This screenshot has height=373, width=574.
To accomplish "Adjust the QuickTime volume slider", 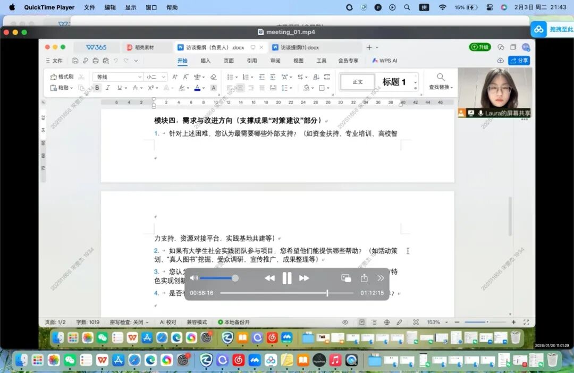I will [x=235, y=278].
